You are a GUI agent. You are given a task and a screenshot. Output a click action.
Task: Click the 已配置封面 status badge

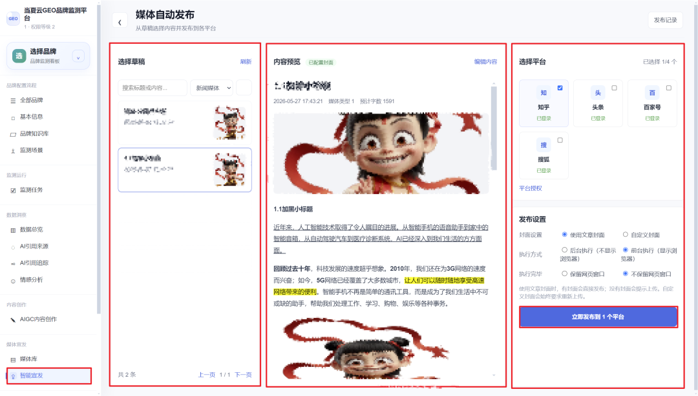coord(321,62)
